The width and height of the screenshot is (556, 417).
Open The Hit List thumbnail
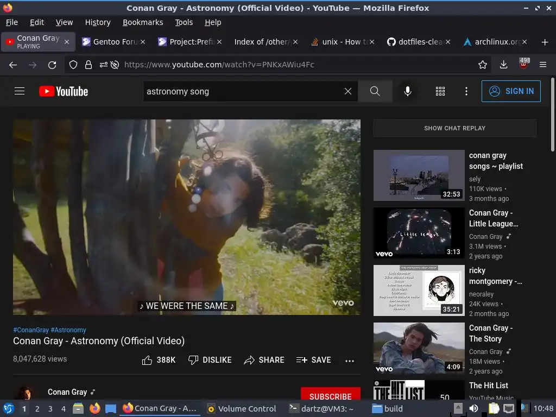click(x=419, y=390)
